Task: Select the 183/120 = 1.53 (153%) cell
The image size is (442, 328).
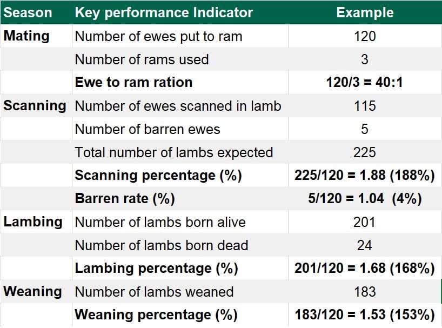Action: 365,315
